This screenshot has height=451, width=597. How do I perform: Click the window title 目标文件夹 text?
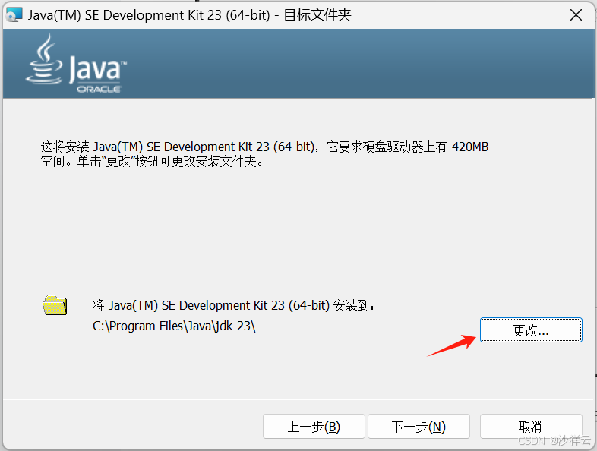point(317,15)
